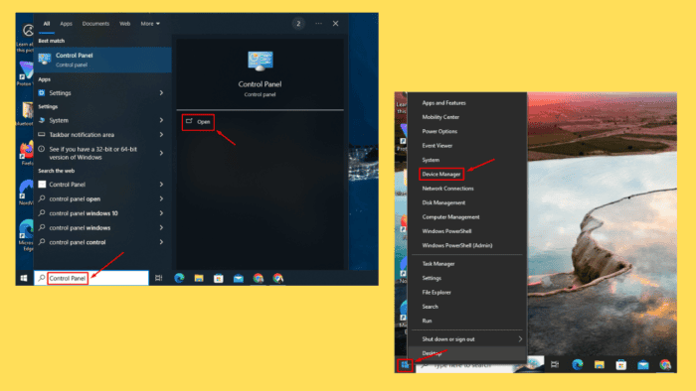Viewport: 696px width, 391px height.
Task: Click the Windows Start button in right screenshot
Action: point(405,365)
